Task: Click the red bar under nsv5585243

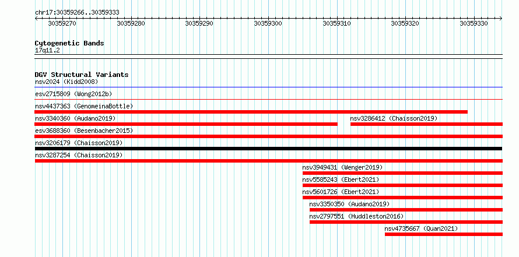Action: pos(402,185)
